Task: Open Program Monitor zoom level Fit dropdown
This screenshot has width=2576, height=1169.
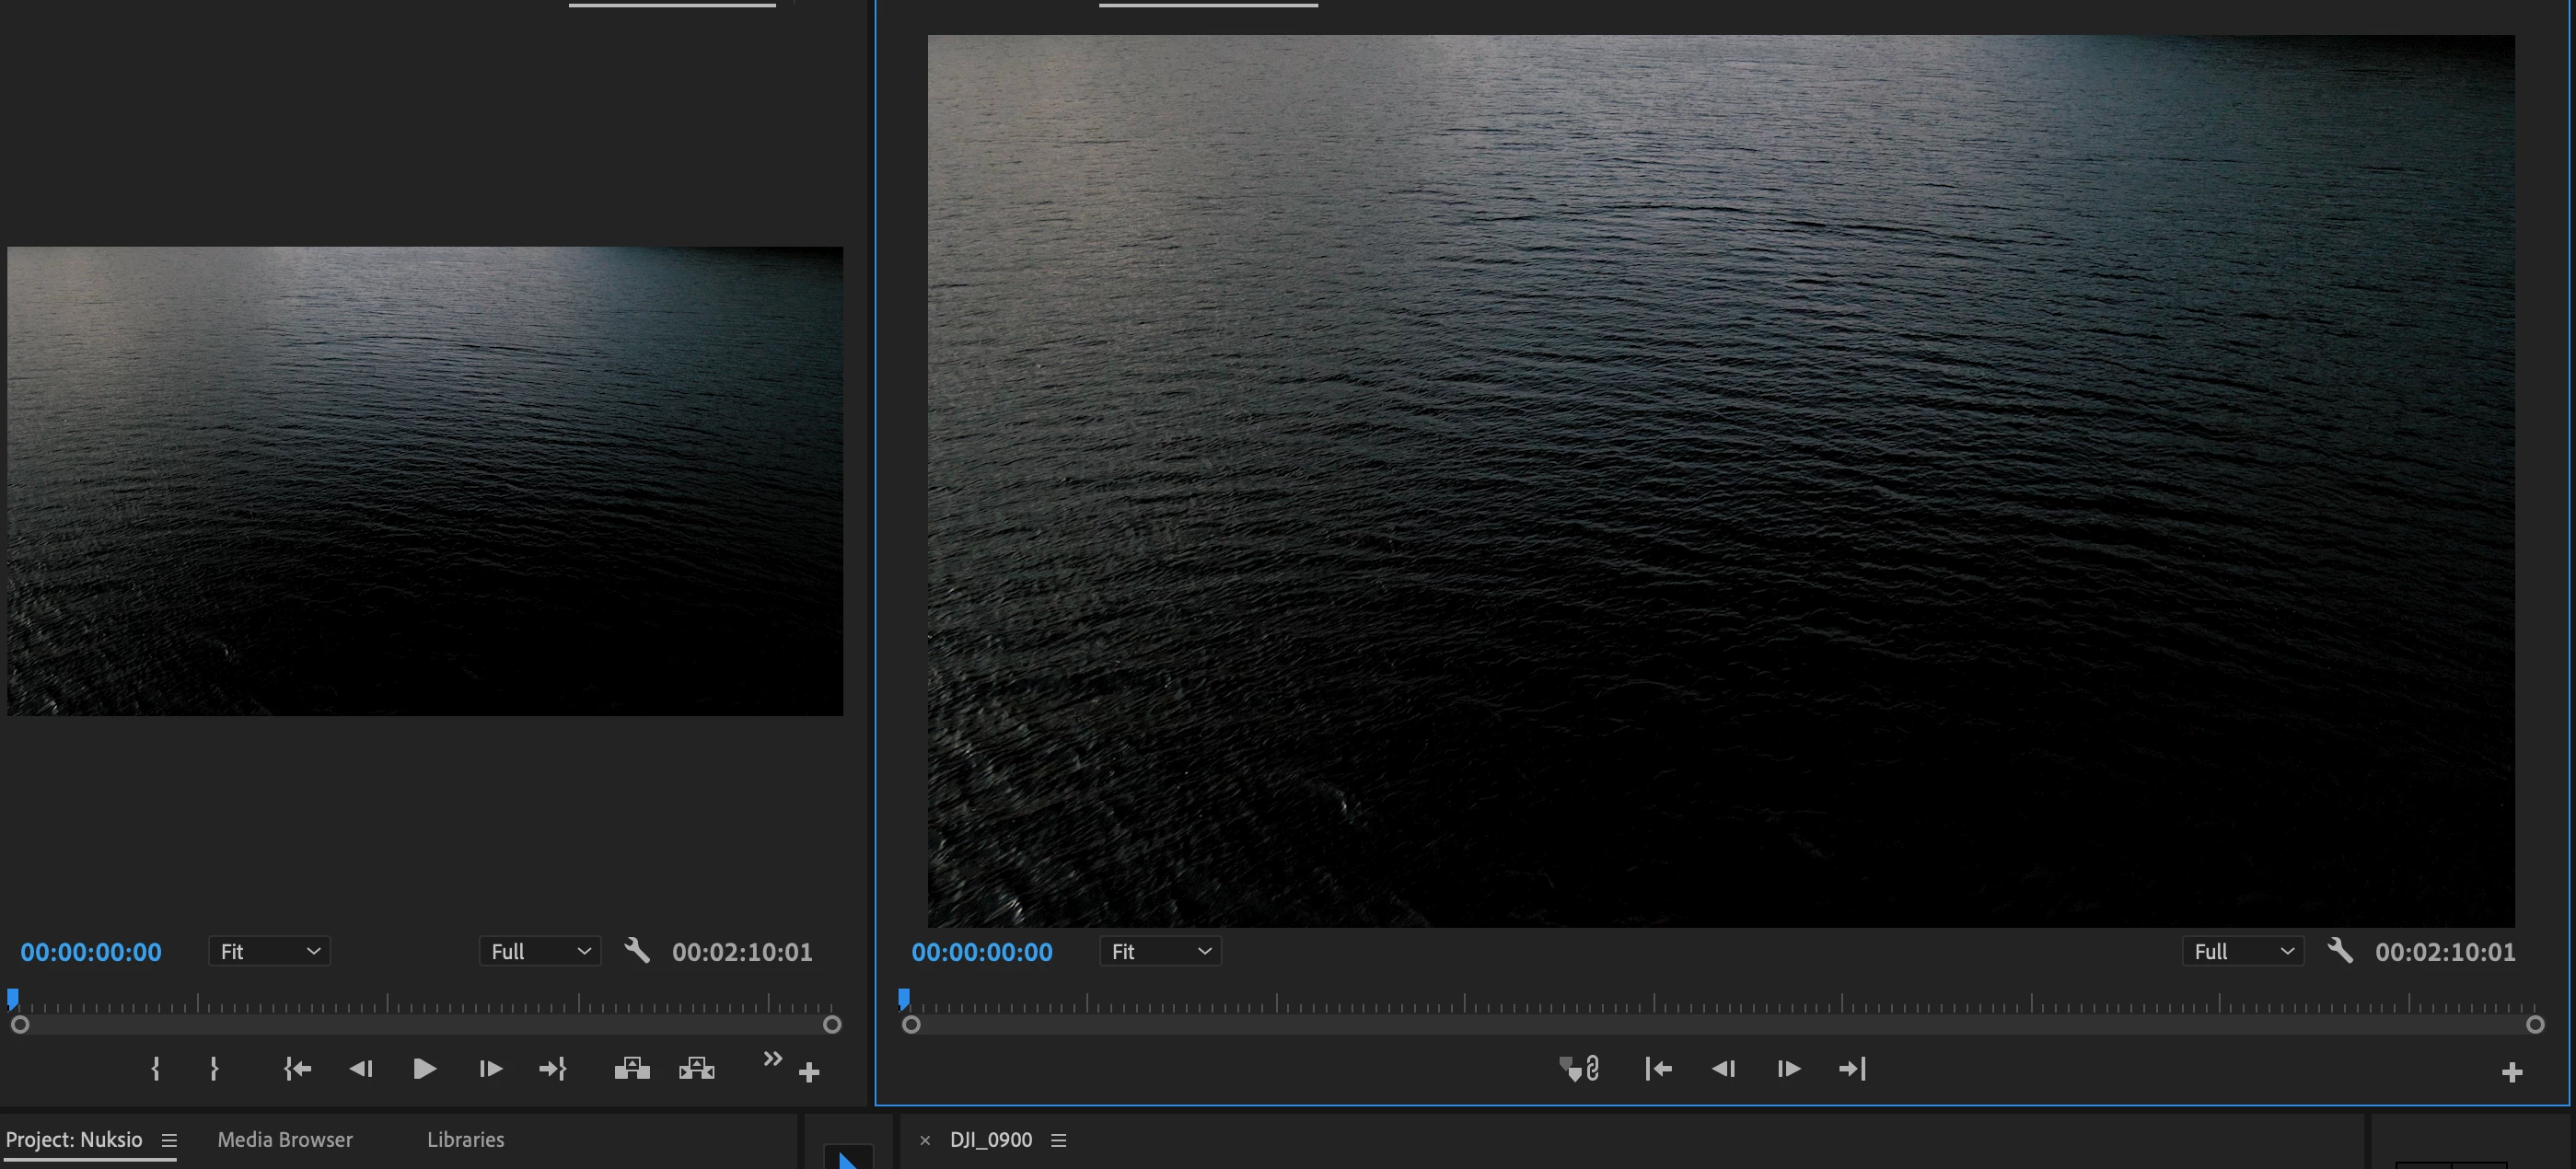Action: [1160, 951]
